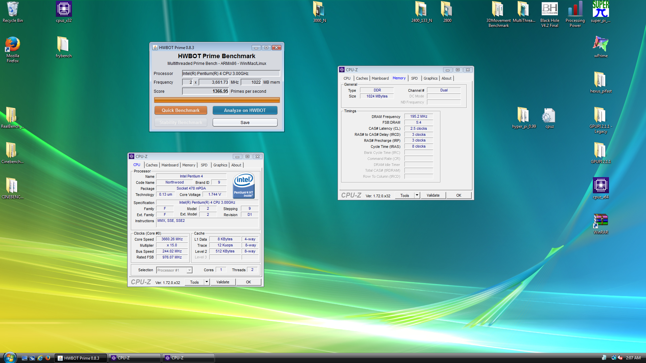This screenshot has height=363, width=646.
Task: Launch Black Hole V4.2 Final benchmark icon
Action: 549,14
